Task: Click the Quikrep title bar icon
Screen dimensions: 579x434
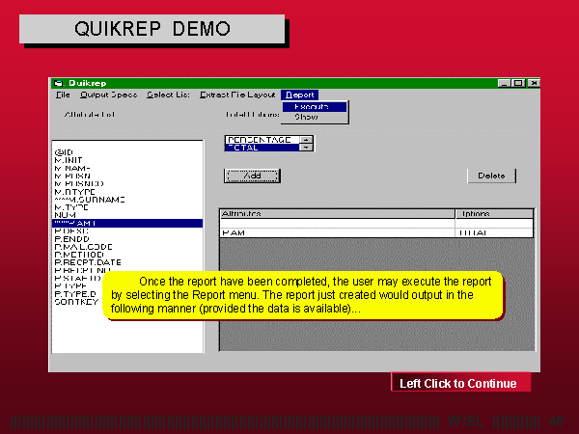Action: point(58,83)
